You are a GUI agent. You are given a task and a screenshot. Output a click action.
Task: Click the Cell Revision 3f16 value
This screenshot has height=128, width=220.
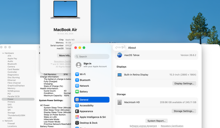pyautogui.click(x=65, y=75)
